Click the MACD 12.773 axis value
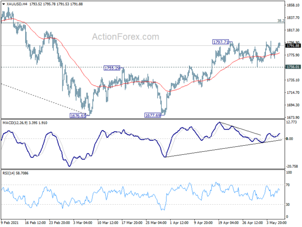 pyautogui.click(x=292, y=122)
